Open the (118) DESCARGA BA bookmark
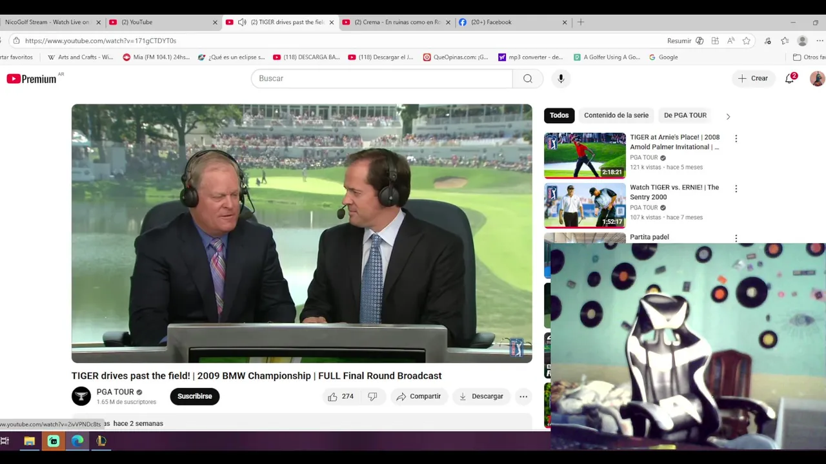 tap(307, 57)
